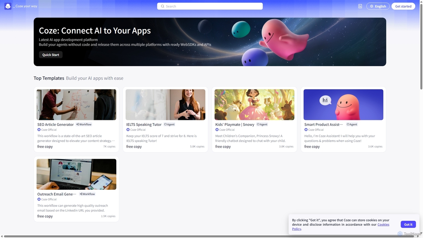Click free copy on Smart Product Assistant
This screenshot has height=238, width=423.
pos(312,146)
